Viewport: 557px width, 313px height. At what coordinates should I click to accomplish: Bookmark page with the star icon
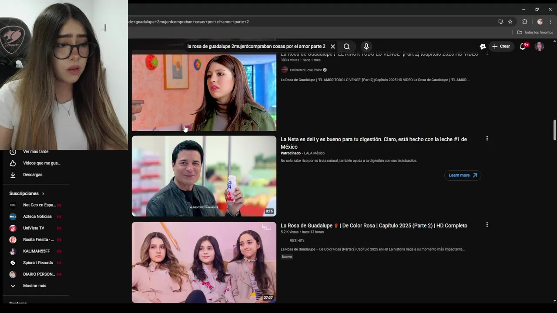pos(510,22)
